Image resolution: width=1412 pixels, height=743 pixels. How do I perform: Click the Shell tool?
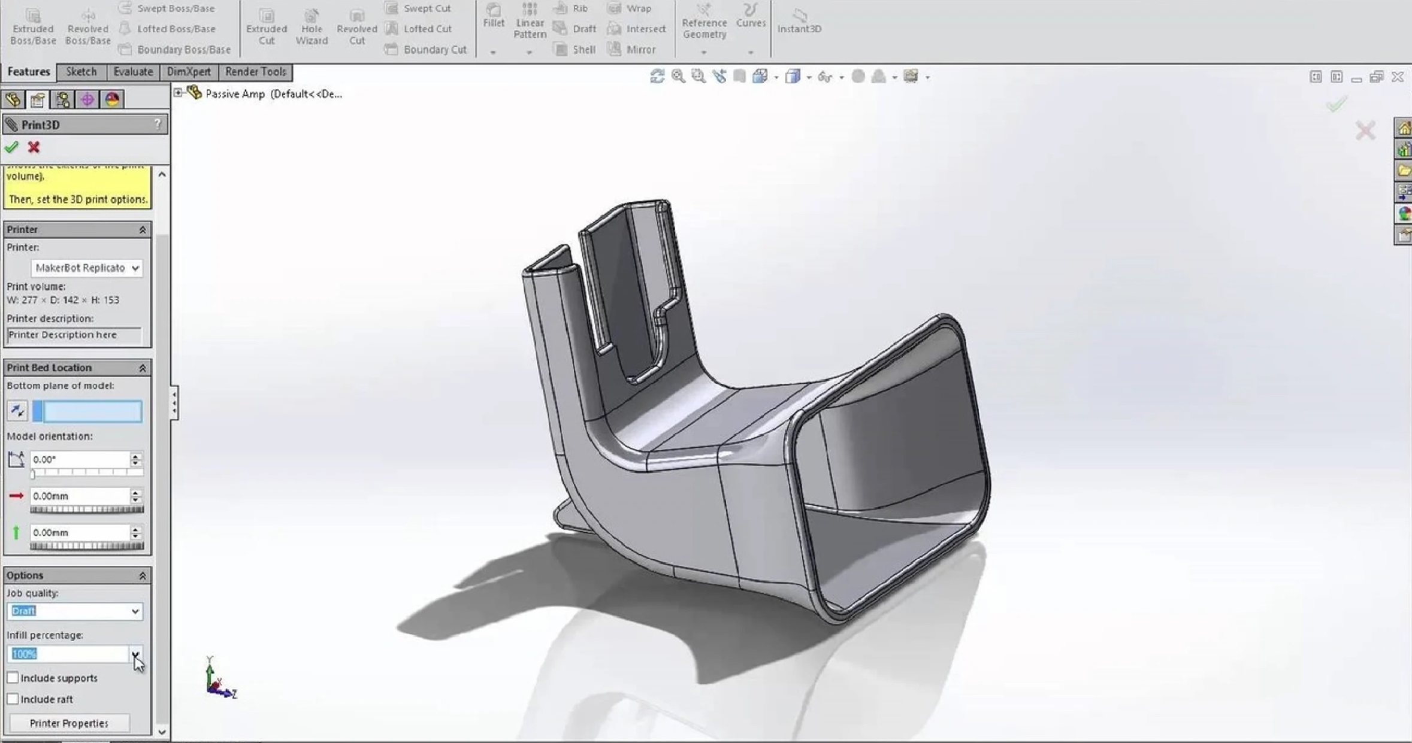574,49
